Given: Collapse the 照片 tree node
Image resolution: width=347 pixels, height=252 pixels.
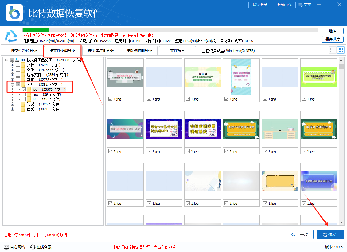Looking at the screenshot, I should tap(13, 85).
